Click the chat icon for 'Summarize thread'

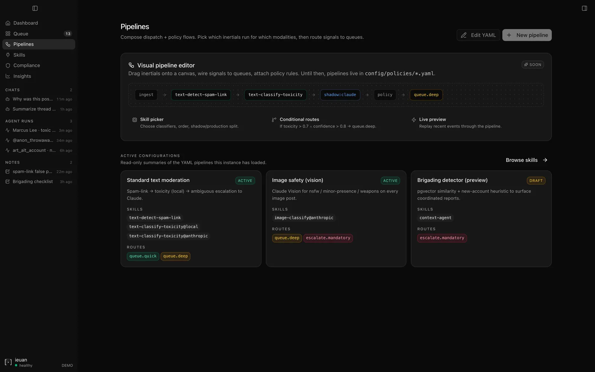[7, 109]
